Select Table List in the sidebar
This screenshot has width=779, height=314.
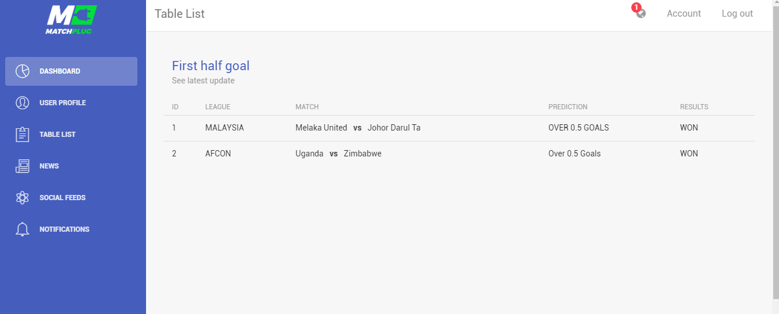71,135
